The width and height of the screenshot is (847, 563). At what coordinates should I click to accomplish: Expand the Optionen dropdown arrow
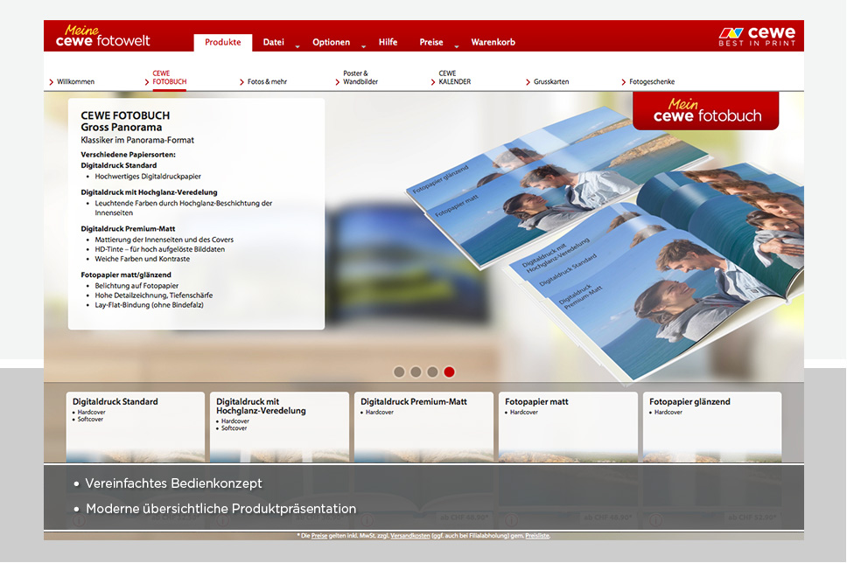[363, 46]
